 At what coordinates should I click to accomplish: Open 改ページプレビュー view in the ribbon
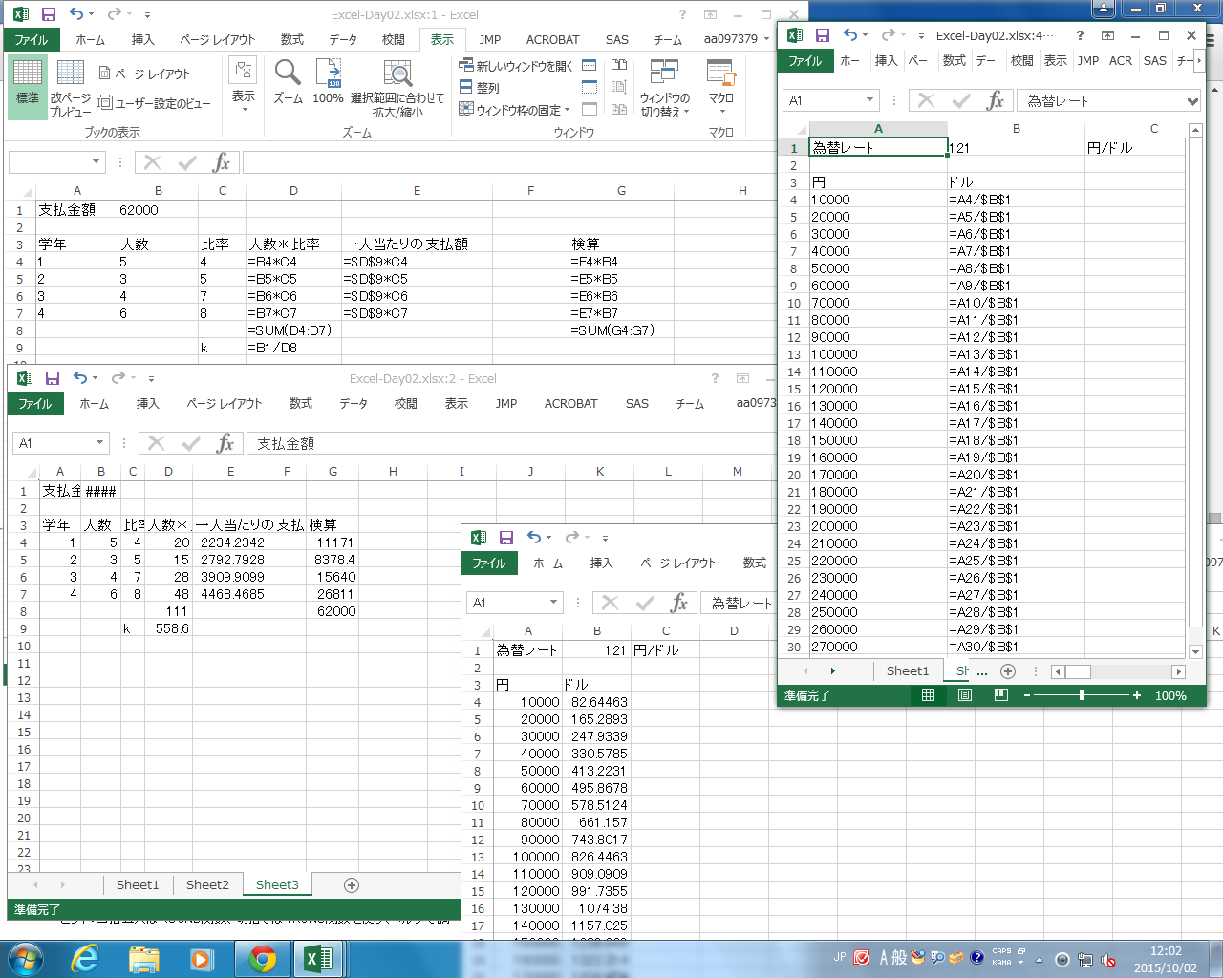click(x=70, y=88)
